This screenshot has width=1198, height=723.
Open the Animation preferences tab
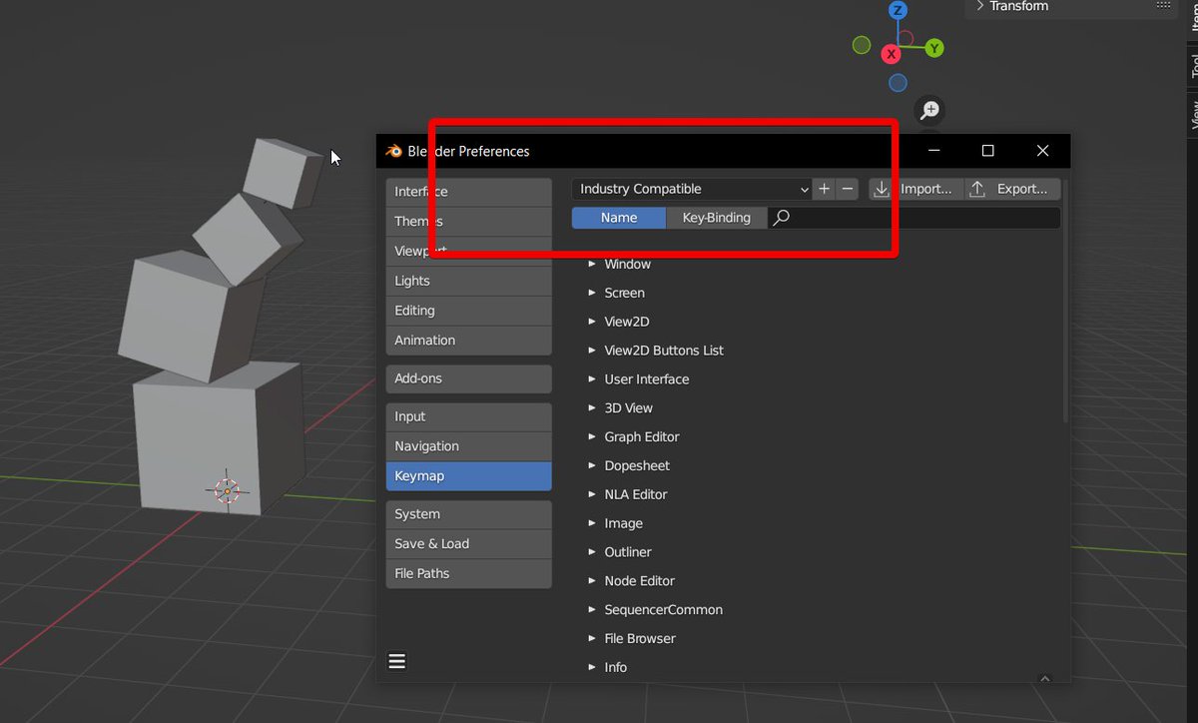(468, 341)
